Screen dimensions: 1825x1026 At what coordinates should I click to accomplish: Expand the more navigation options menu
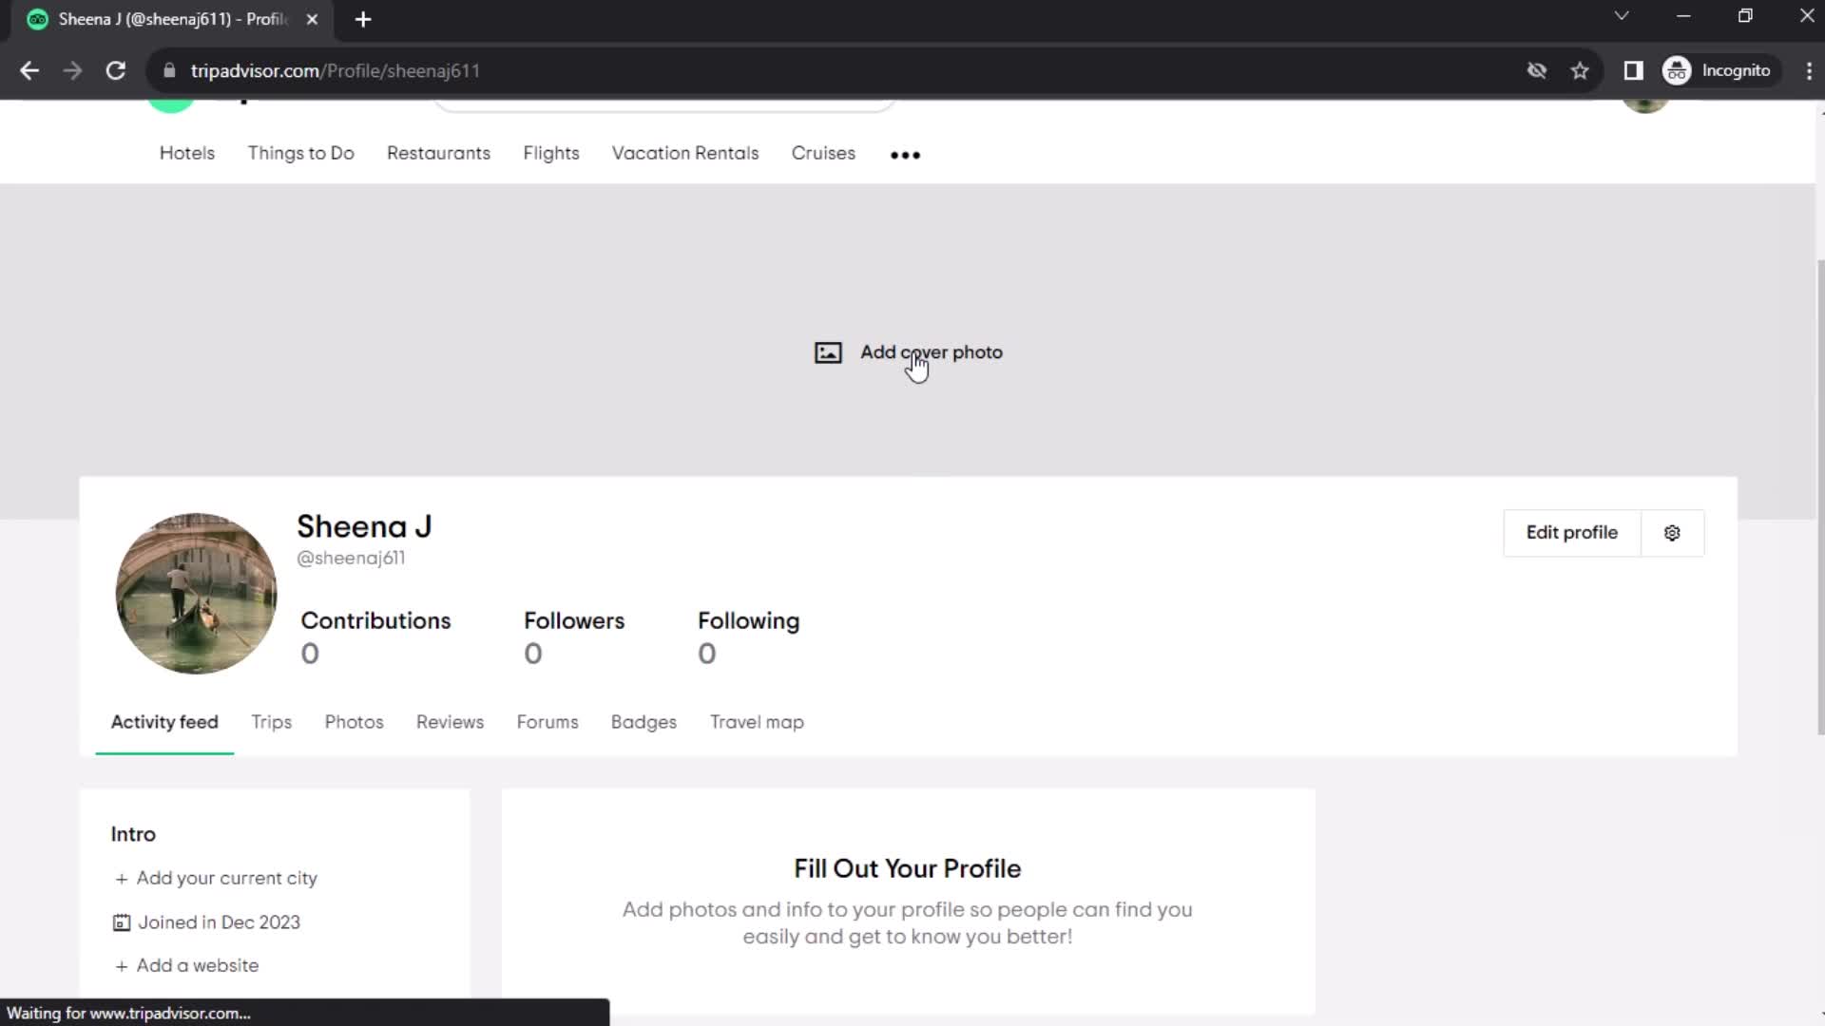(x=905, y=153)
